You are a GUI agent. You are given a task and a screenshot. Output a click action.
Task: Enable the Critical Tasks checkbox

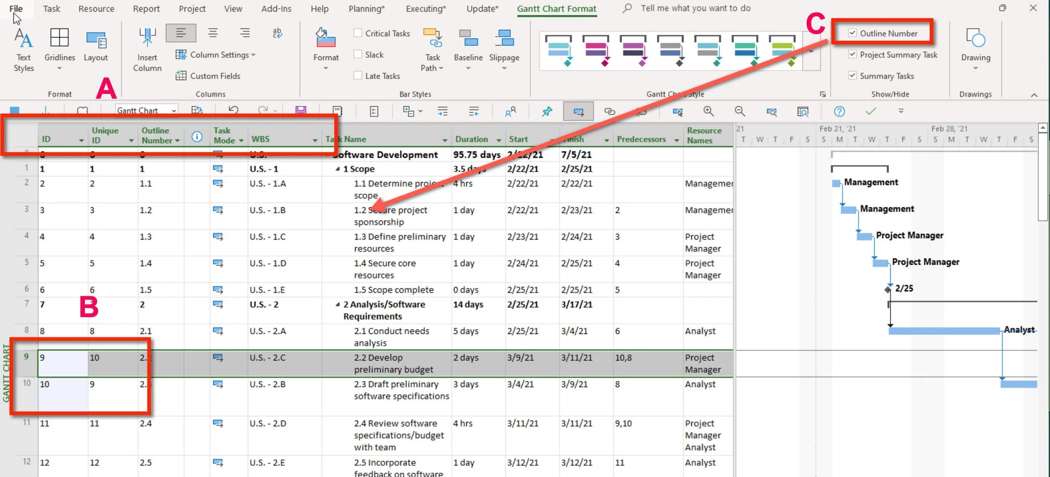(358, 33)
